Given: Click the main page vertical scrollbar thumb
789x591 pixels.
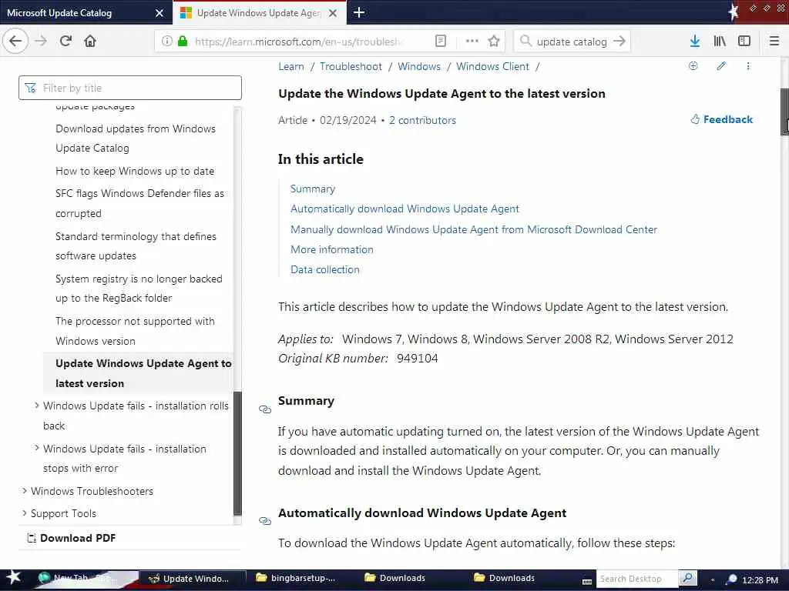Looking at the screenshot, I should (784, 112).
